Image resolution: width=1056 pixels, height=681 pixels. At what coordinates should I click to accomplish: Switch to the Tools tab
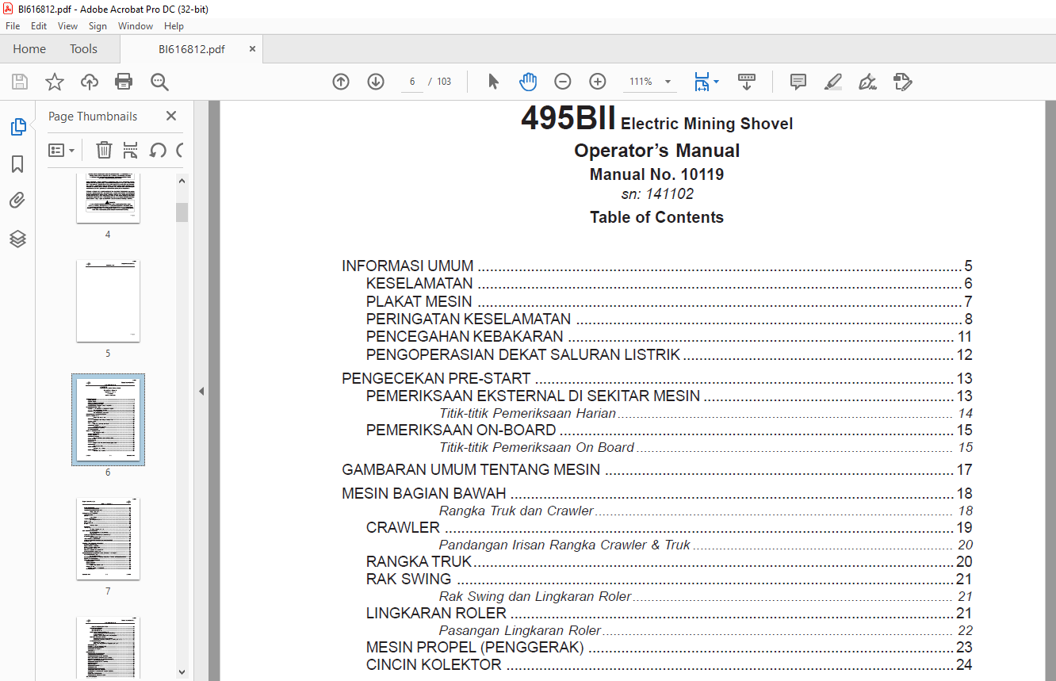[x=83, y=49]
